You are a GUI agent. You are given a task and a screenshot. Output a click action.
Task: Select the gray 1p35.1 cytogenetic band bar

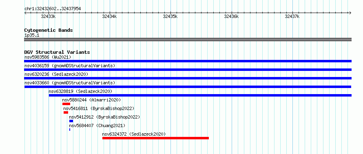188,40
